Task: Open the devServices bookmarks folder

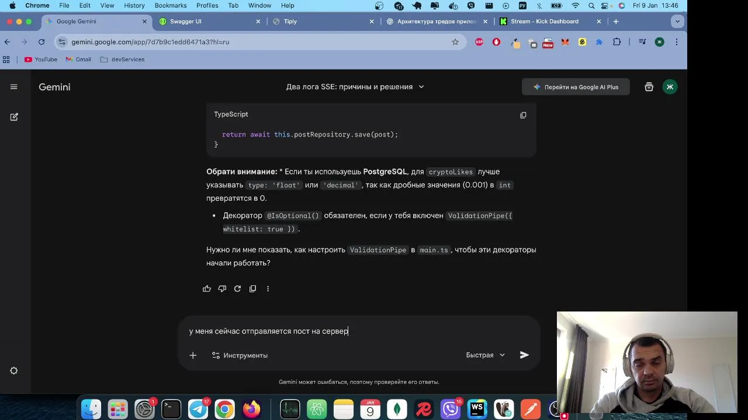Action: pyautogui.click(x=122, y=60)
